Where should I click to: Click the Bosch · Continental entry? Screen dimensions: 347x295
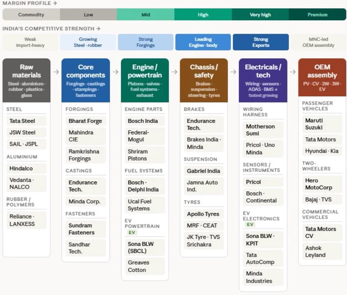[263, 197]
